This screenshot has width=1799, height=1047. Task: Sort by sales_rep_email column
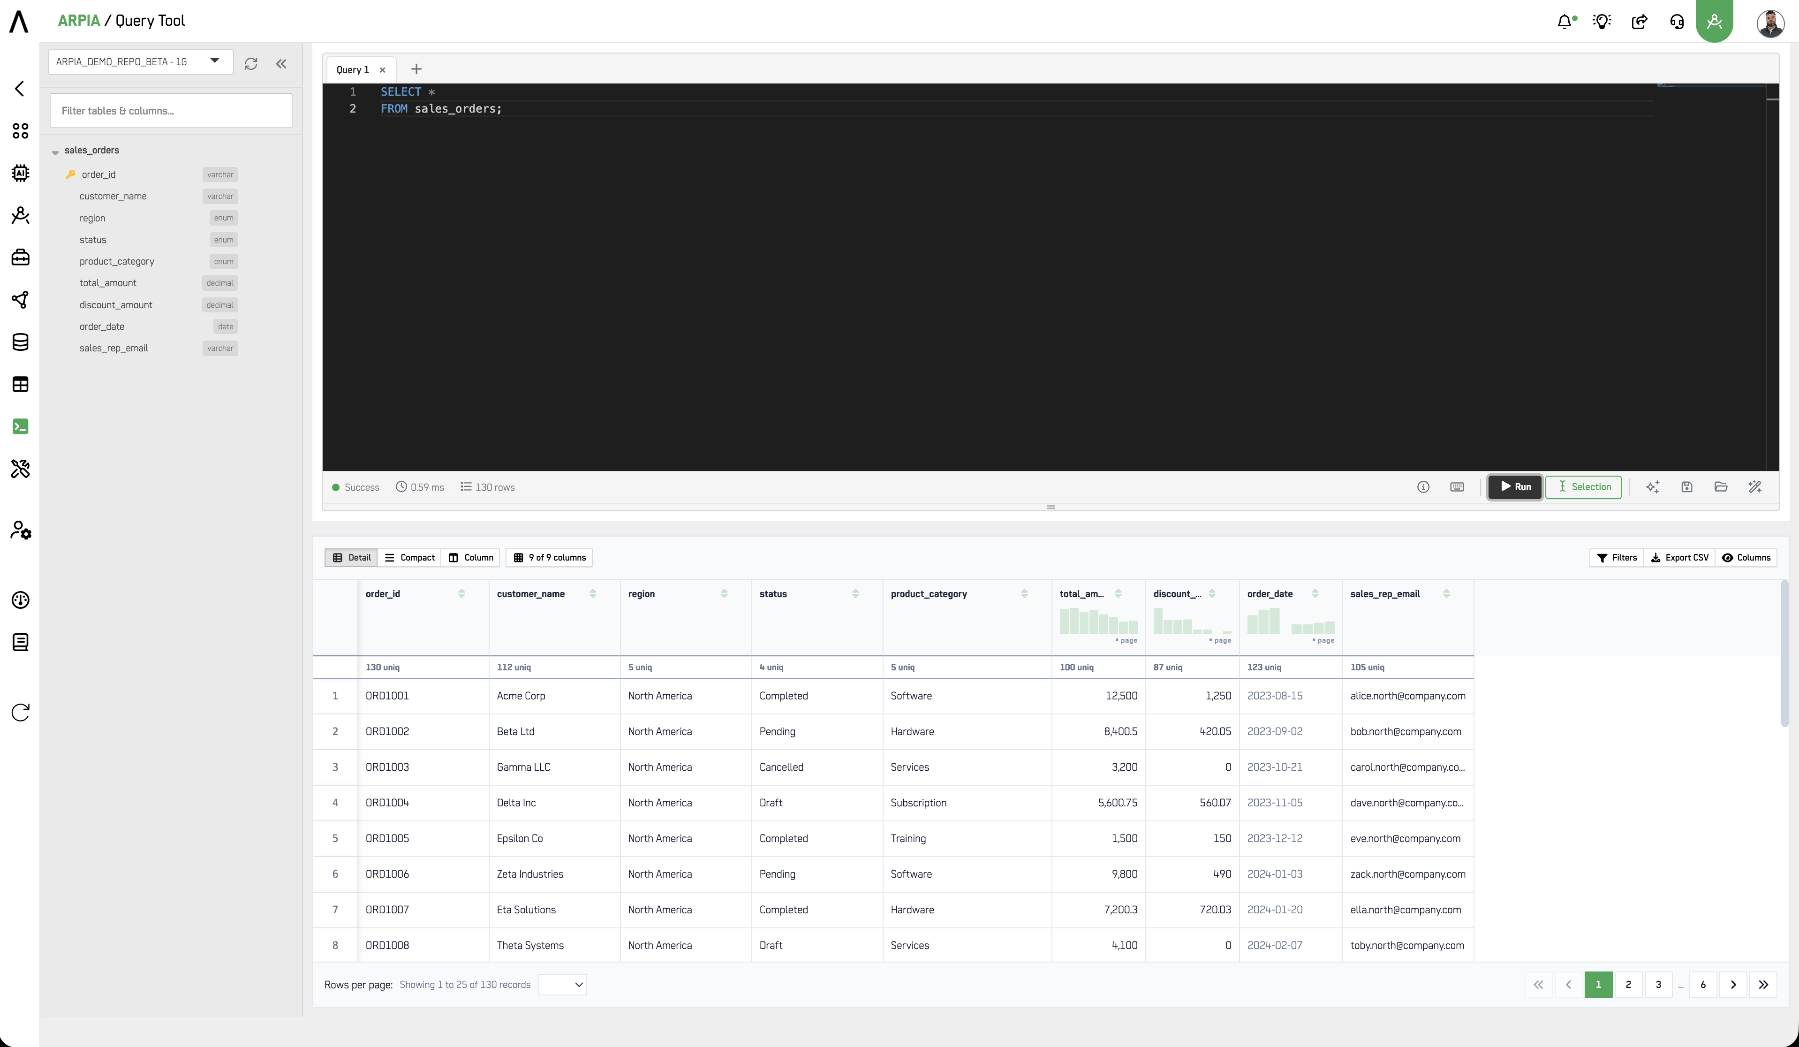[1446, 593]
